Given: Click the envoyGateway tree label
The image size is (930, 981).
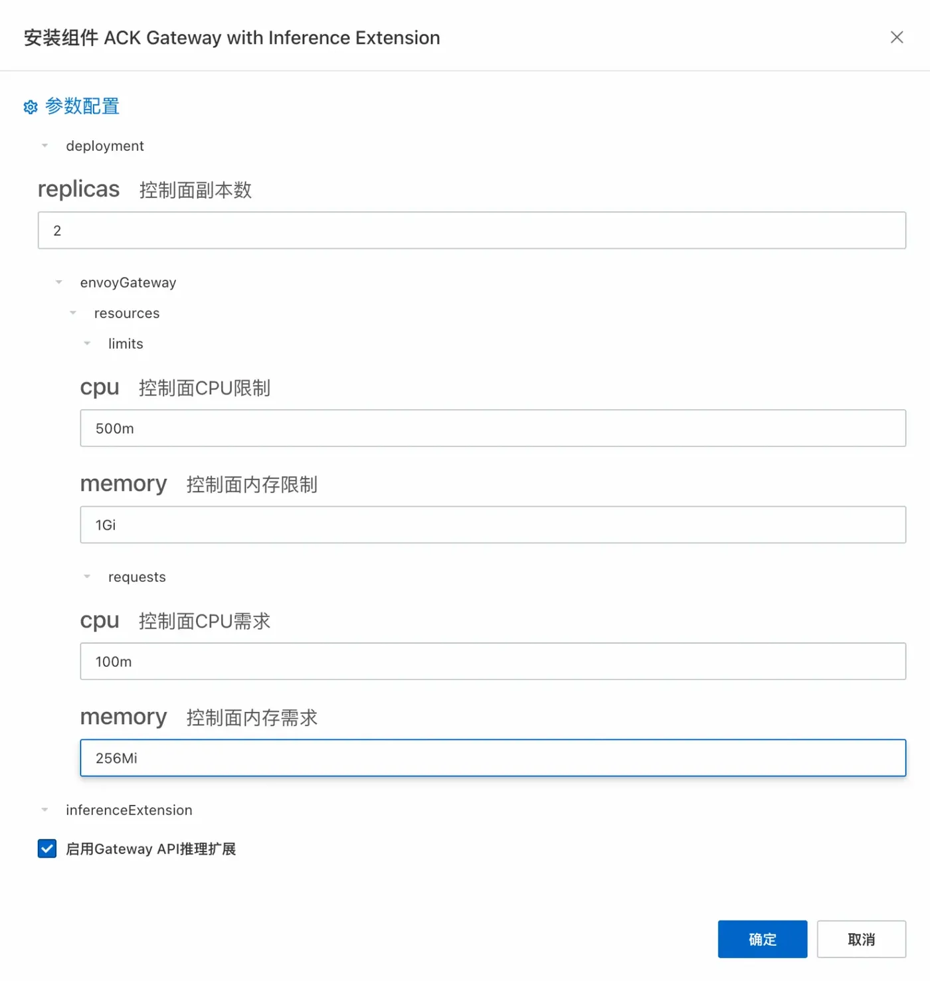Looking at the screenshot, I should [x=128, y=283].
